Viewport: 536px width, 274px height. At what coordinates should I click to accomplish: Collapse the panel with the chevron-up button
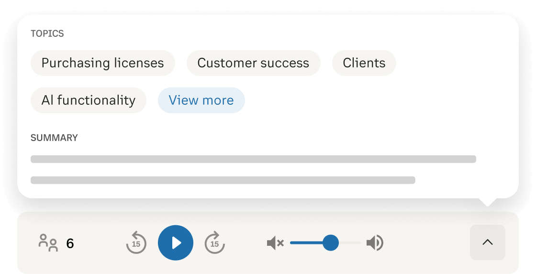point(487,242)
